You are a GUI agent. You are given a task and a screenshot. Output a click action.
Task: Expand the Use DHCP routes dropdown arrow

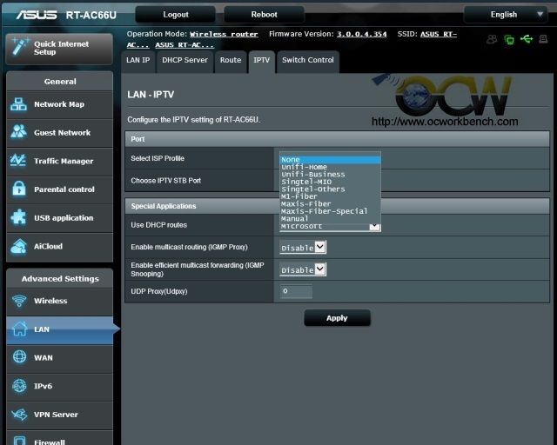point(374,226)
